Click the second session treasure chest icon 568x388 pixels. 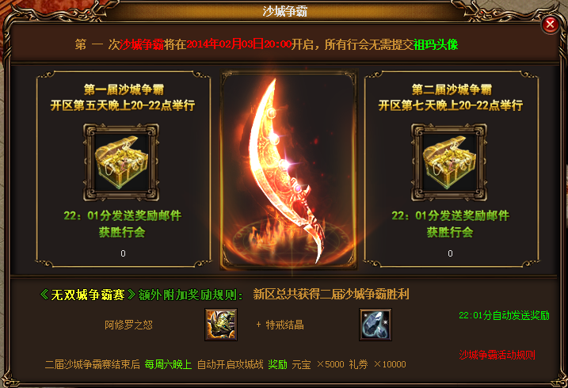[x=449, y=162]
